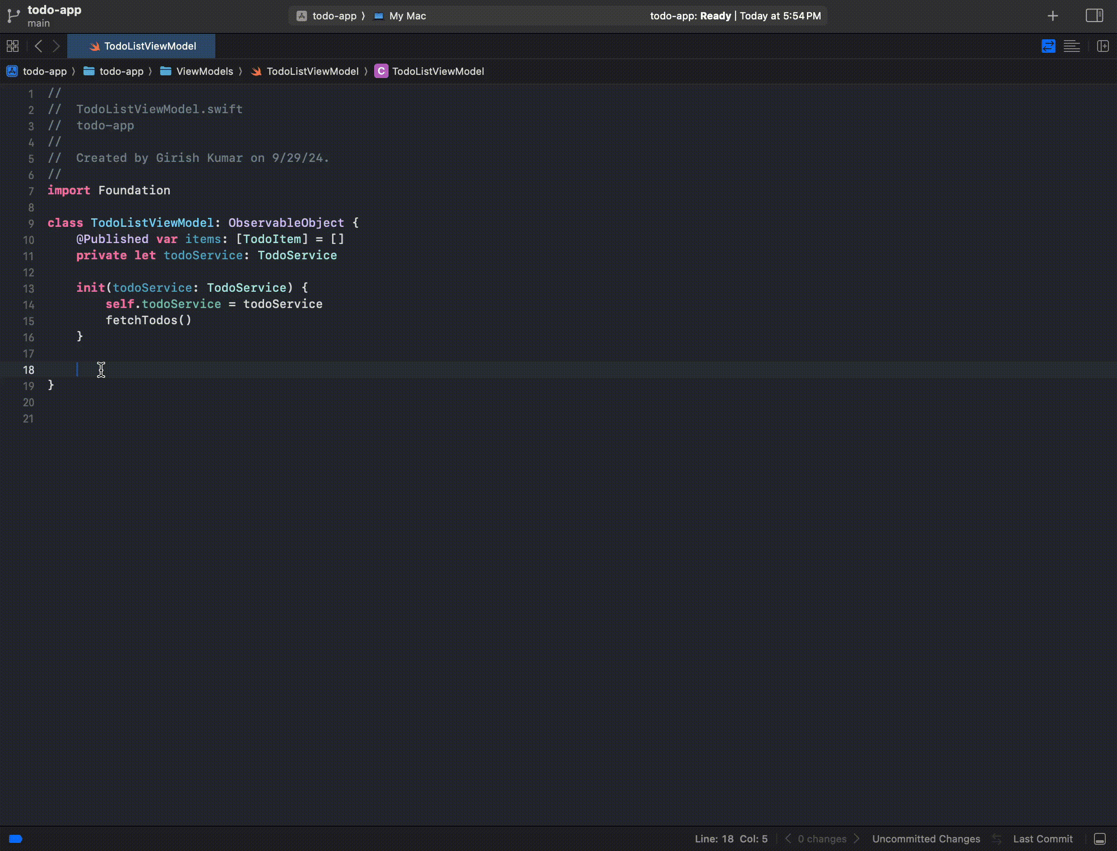Click the blue indicator in the bottom-left status bar

pos(16,838)
